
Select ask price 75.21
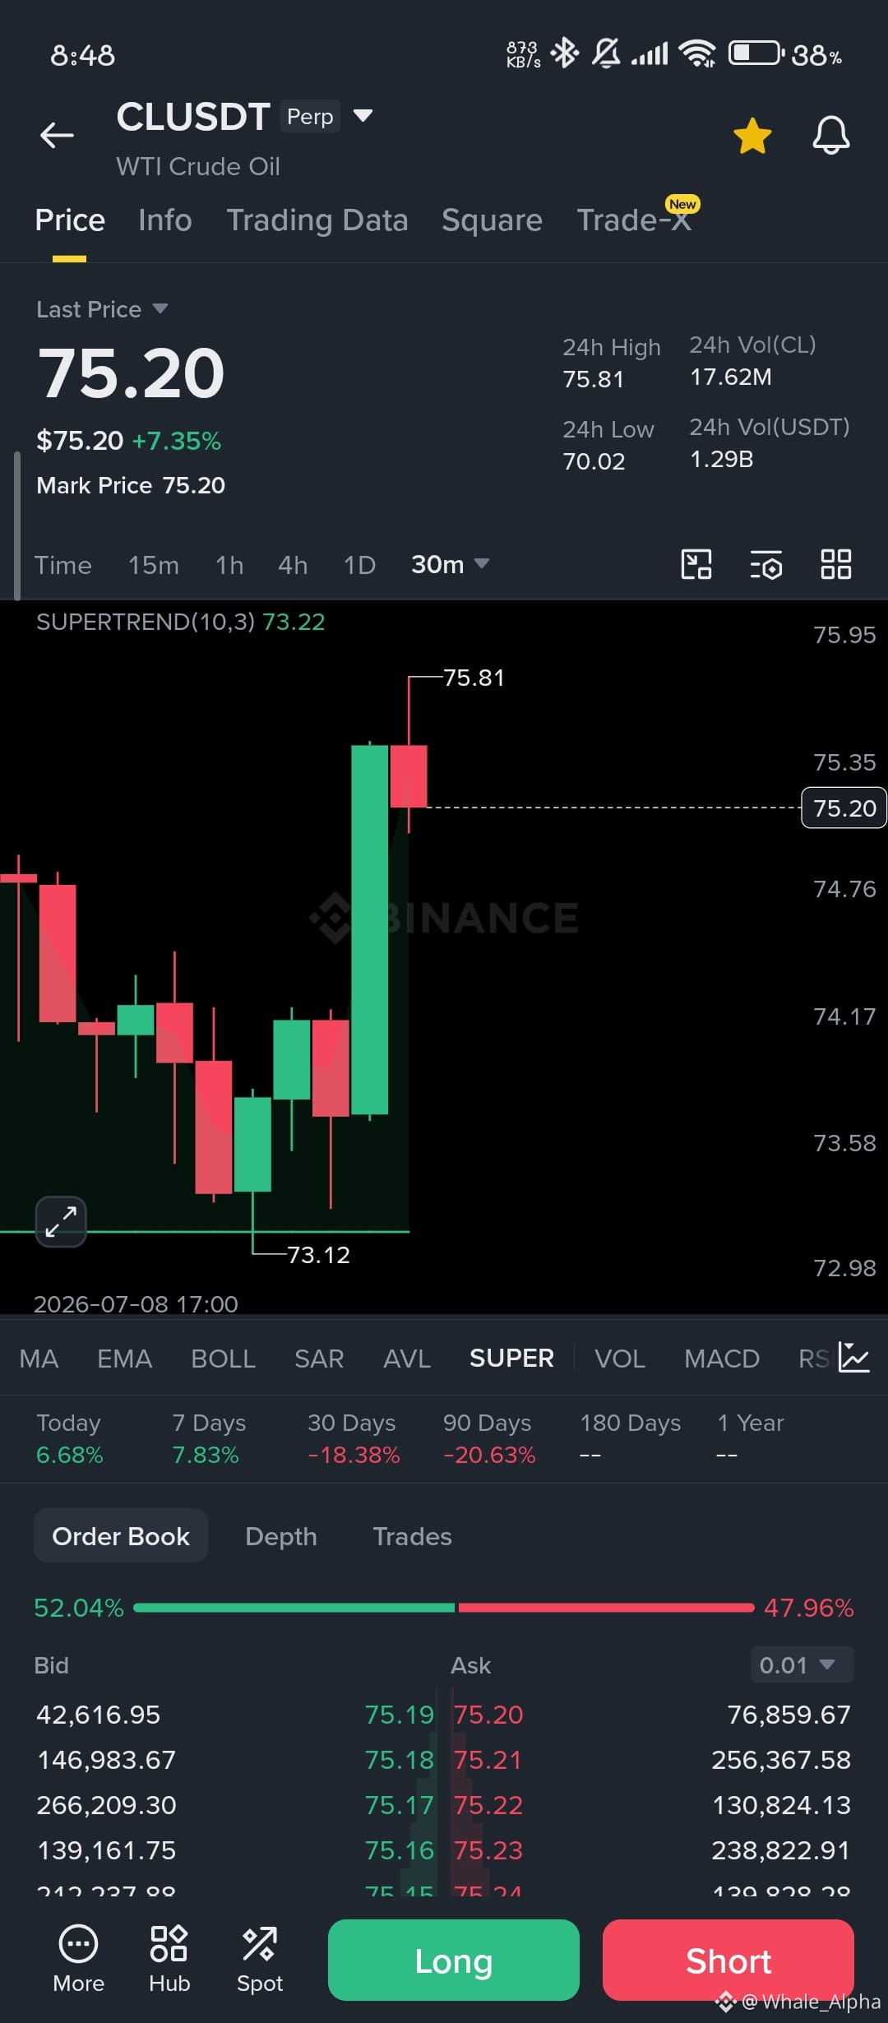click(488, 1760)
